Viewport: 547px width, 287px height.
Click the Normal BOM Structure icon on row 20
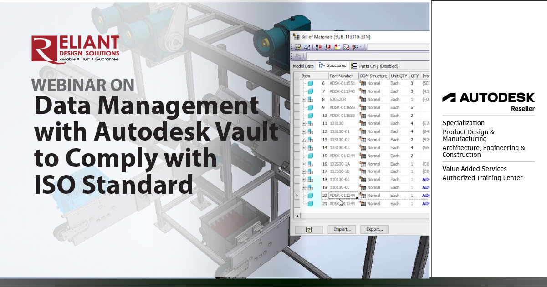click(x=362, y=196)
